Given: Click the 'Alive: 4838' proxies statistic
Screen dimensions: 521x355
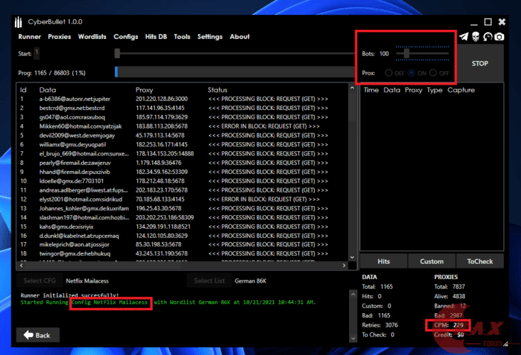Looking at the screenshot, I should tap(449, 296).
